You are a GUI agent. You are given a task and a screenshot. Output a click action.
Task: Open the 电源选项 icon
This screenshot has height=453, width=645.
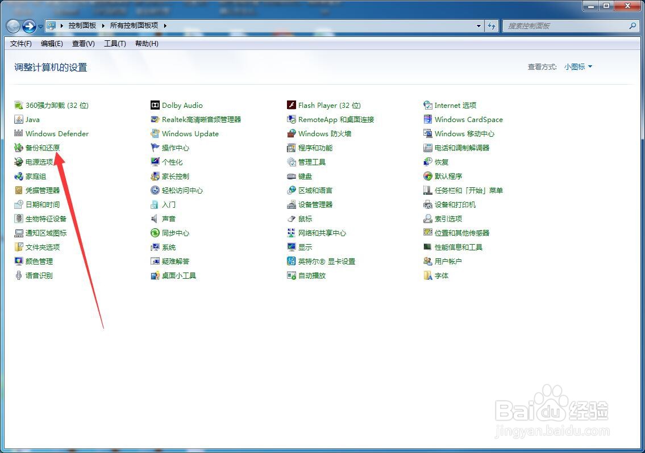tap(19, 162)
